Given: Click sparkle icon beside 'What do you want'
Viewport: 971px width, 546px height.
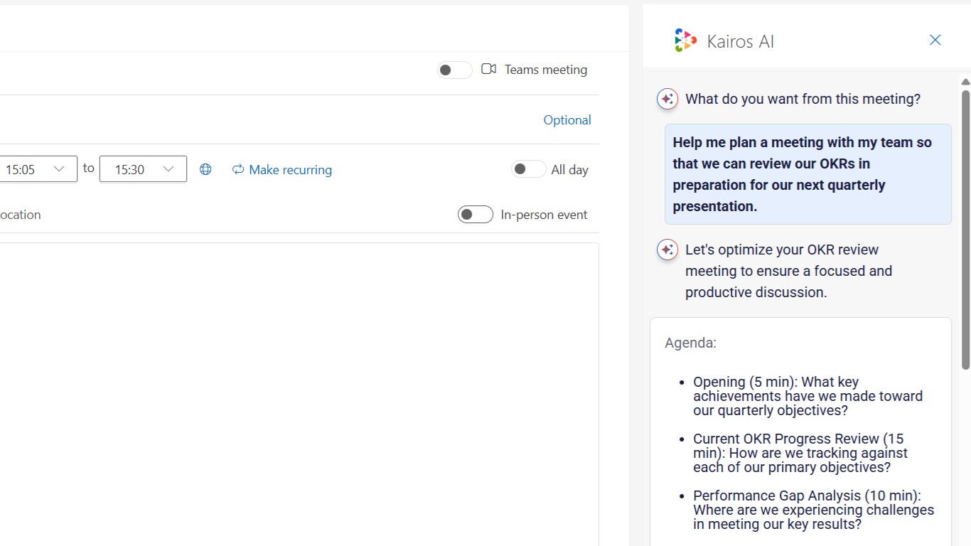Looking at the screenshot, I should point(667,99).
